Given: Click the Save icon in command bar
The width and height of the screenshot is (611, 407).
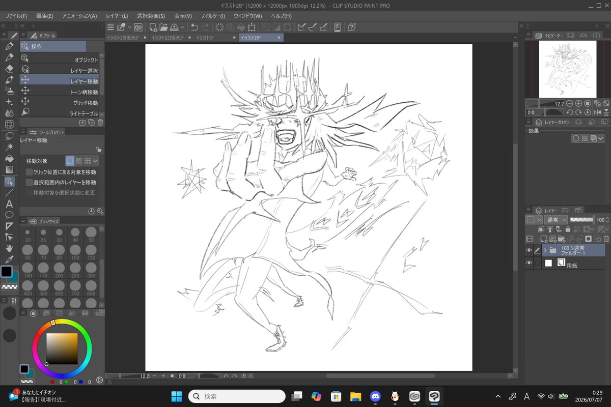Looking at the screenshot, I should 174,27.
